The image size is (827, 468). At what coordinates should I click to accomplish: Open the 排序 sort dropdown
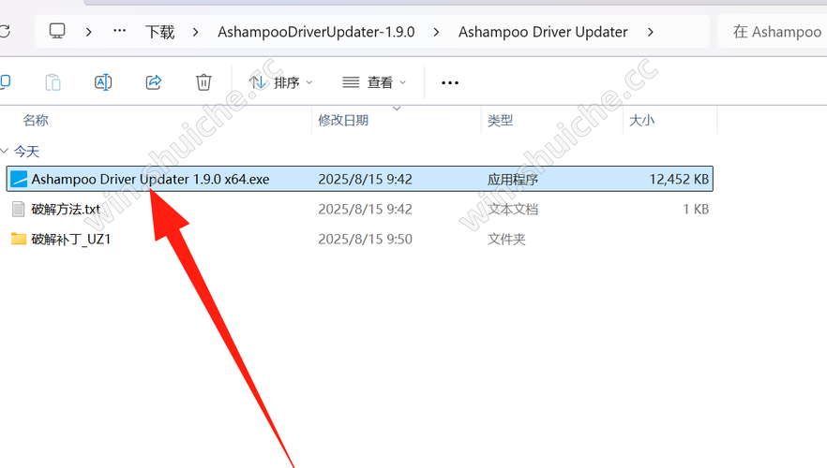[281, 82]
